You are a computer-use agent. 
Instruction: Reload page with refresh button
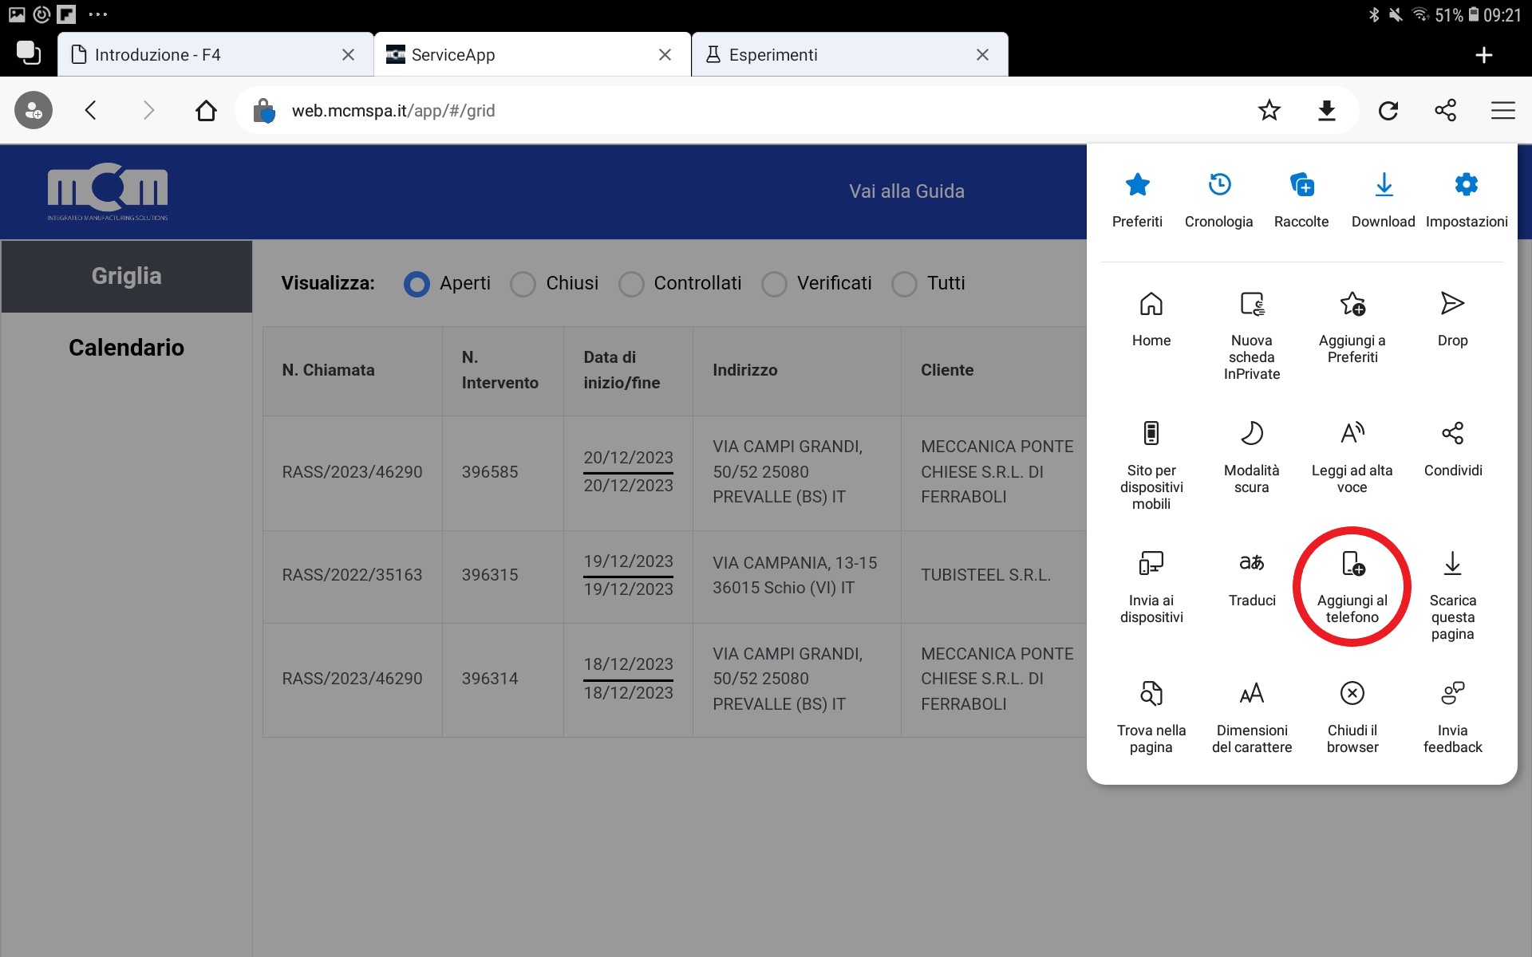coord(1388,111)
